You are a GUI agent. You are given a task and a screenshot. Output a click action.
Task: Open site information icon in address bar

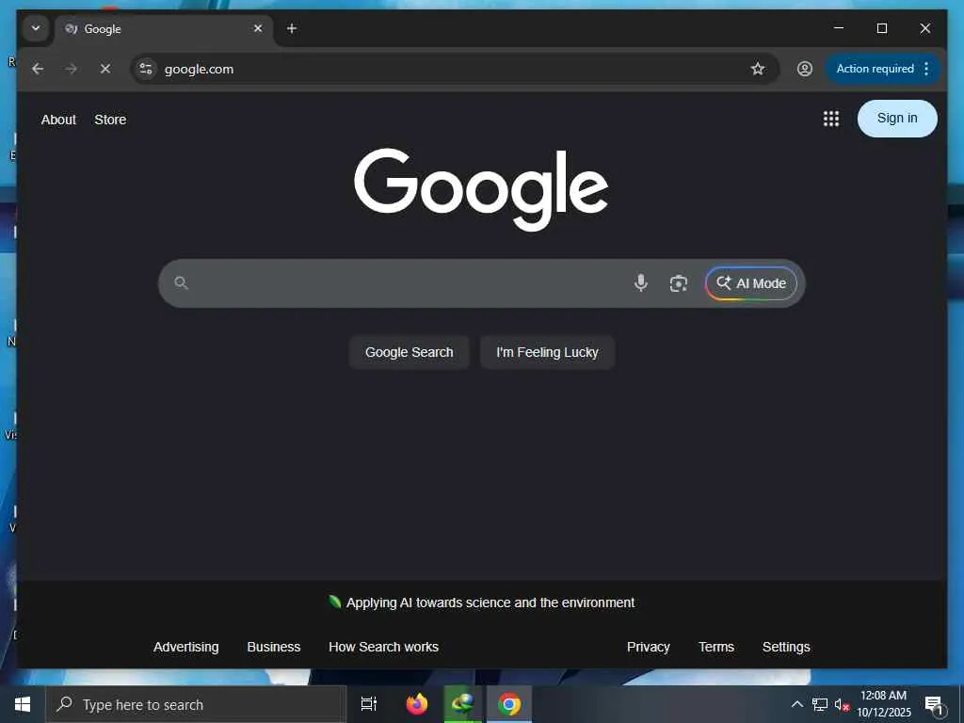[146, 69]
